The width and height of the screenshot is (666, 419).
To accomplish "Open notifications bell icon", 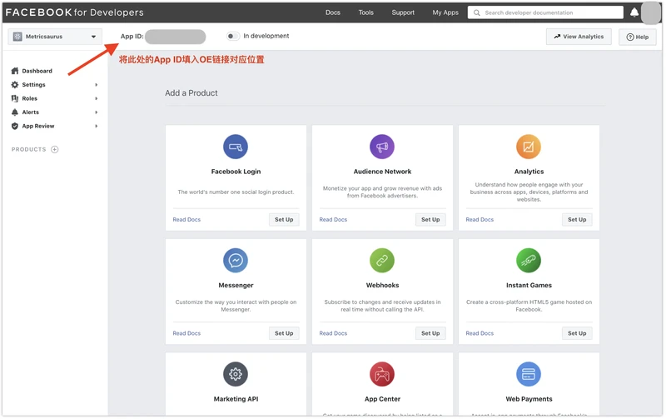I will pos(634,12).
